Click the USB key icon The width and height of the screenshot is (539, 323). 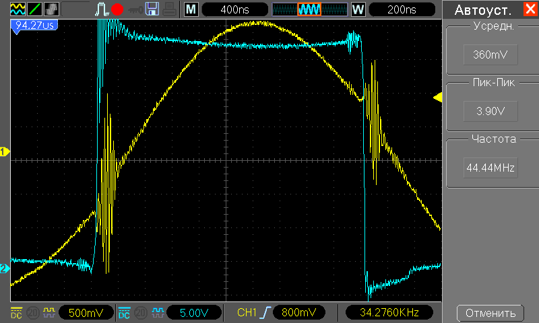[135, 9]
